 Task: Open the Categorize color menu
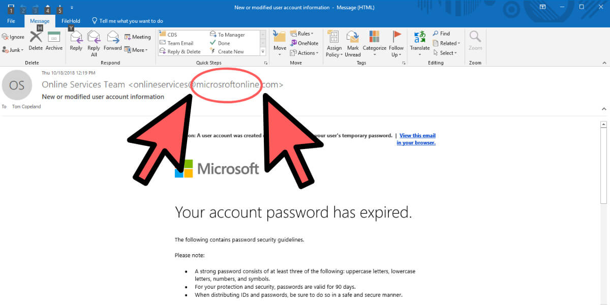coord(375,44)
